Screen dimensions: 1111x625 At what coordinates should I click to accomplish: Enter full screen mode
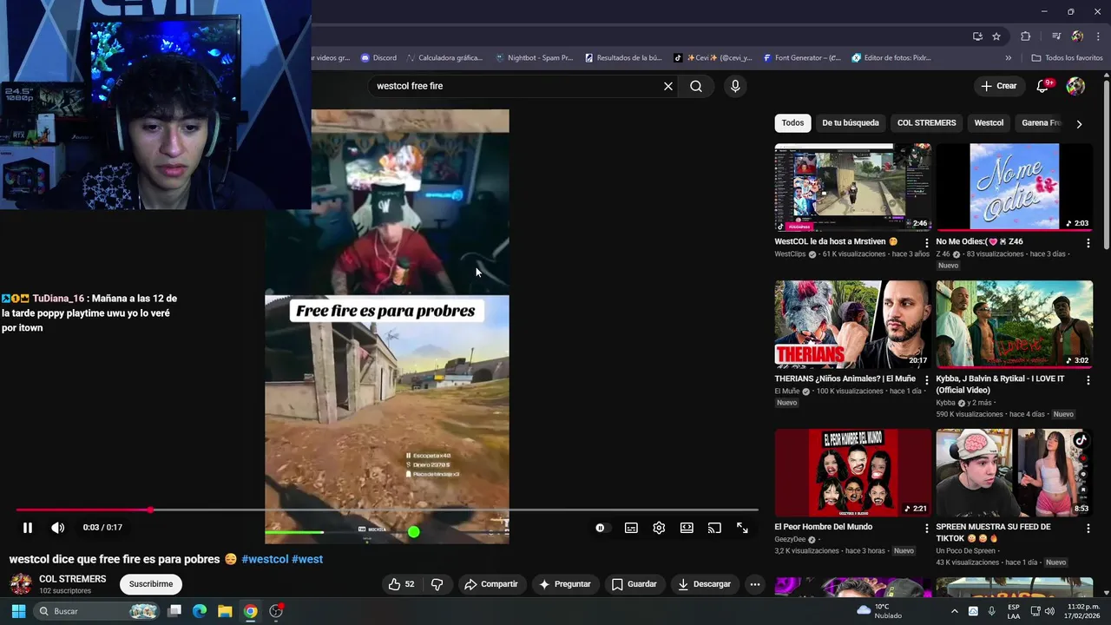tap(742, 528)
